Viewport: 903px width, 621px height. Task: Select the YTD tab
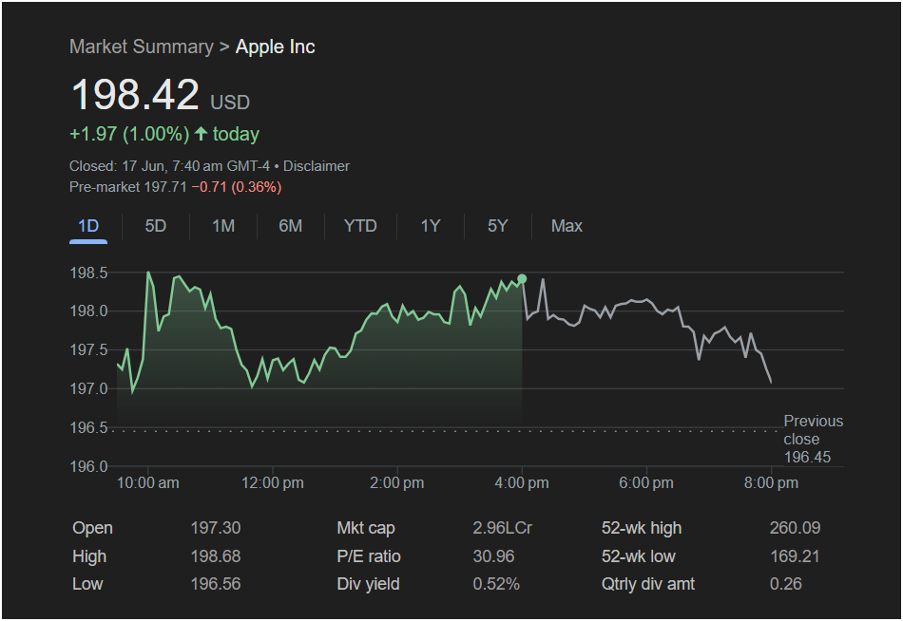pos(360,226)
